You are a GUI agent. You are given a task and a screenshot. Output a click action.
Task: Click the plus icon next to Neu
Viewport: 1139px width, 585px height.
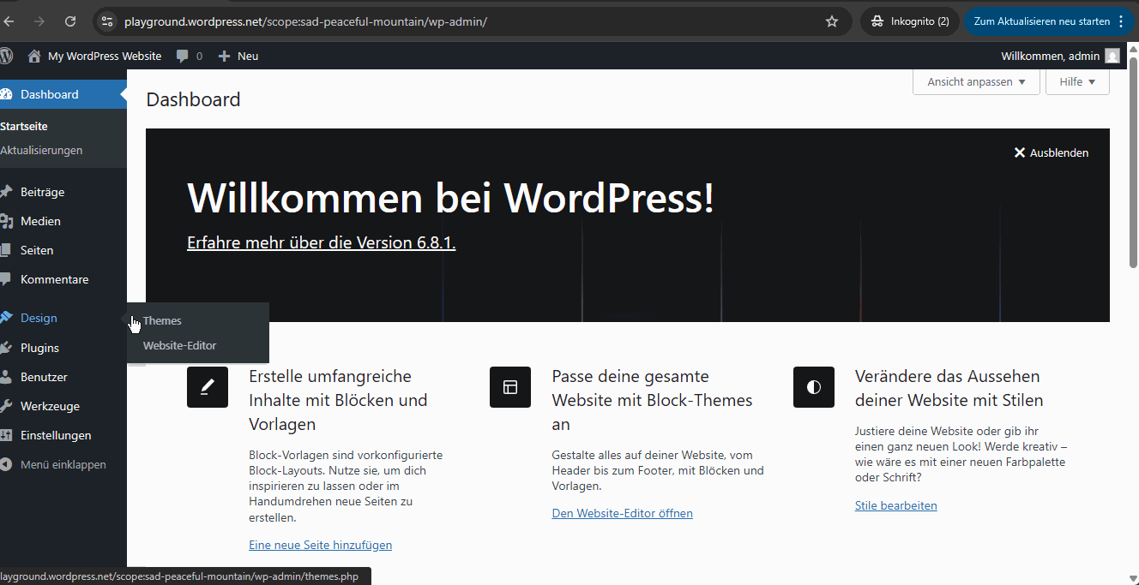tap(225, 56)
